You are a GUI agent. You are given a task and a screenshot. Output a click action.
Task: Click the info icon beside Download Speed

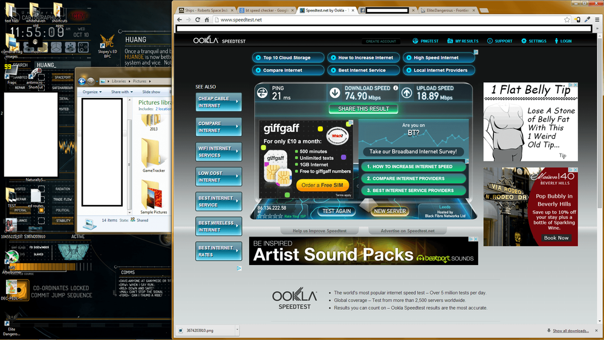[395, 88]
